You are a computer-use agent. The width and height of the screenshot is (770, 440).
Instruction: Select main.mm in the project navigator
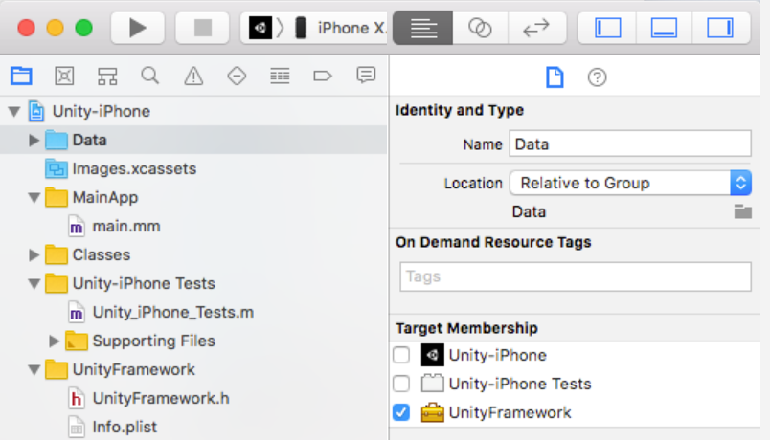pos(125,227)
